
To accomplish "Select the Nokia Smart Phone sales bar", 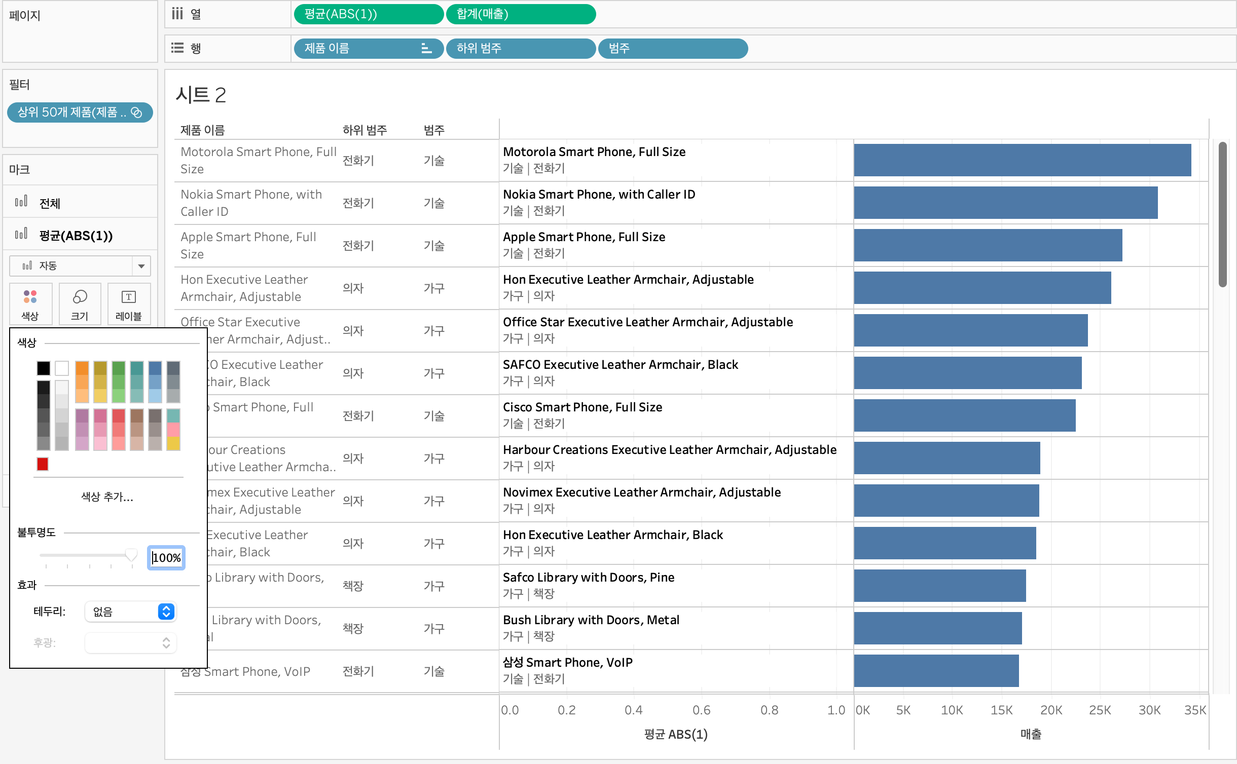I will tap(1006, 203).
